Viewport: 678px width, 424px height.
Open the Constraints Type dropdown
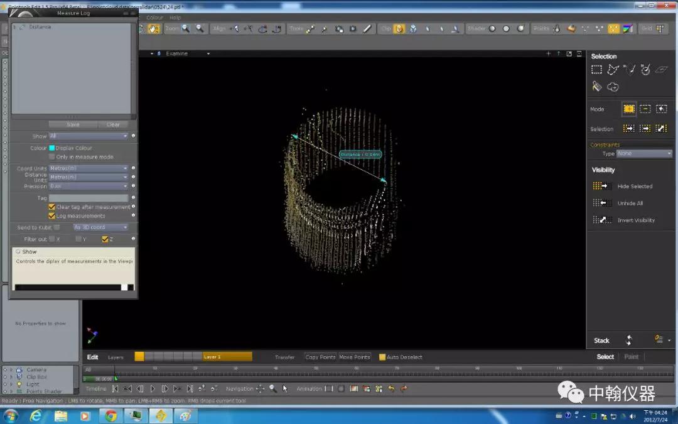point(644,153)
